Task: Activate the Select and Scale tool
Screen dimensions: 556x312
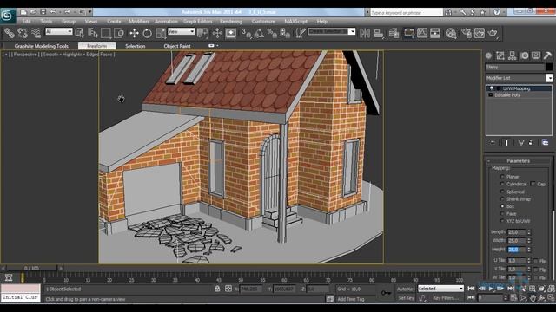Action: click(161, 33)
